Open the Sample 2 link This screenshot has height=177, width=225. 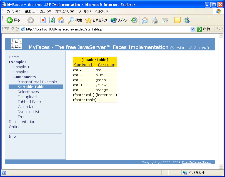[x=21, y=72]
